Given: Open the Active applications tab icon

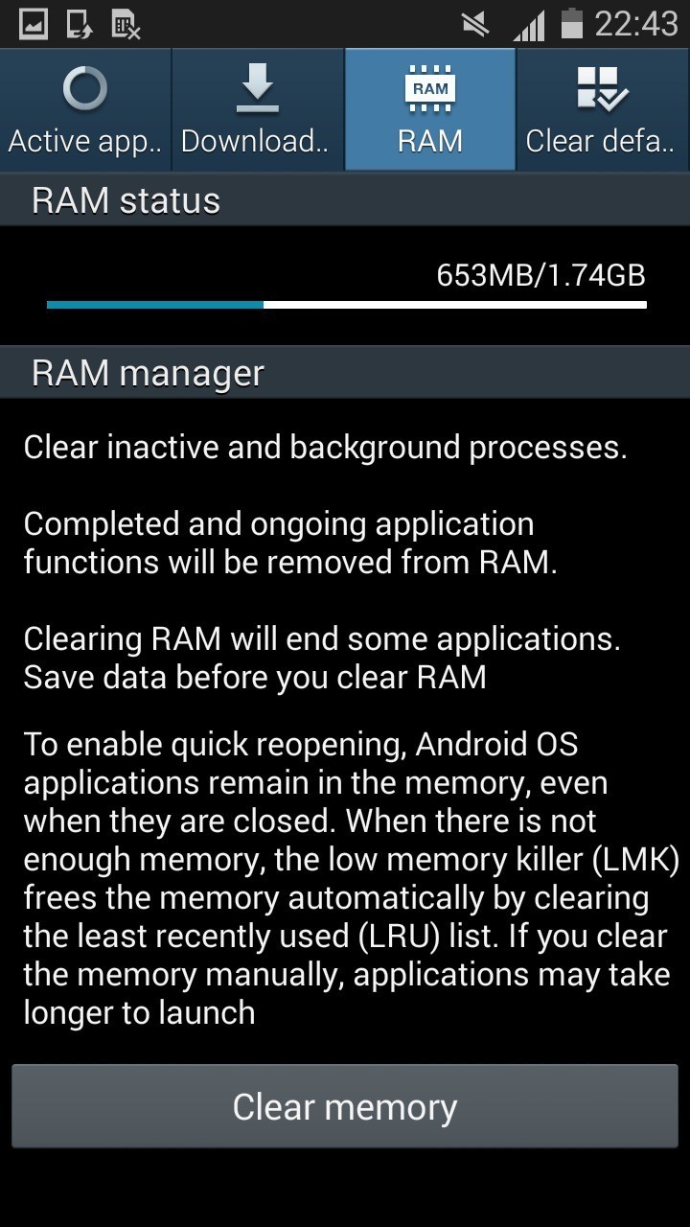Looking at the screenshot, I should [x=85, y=90].
